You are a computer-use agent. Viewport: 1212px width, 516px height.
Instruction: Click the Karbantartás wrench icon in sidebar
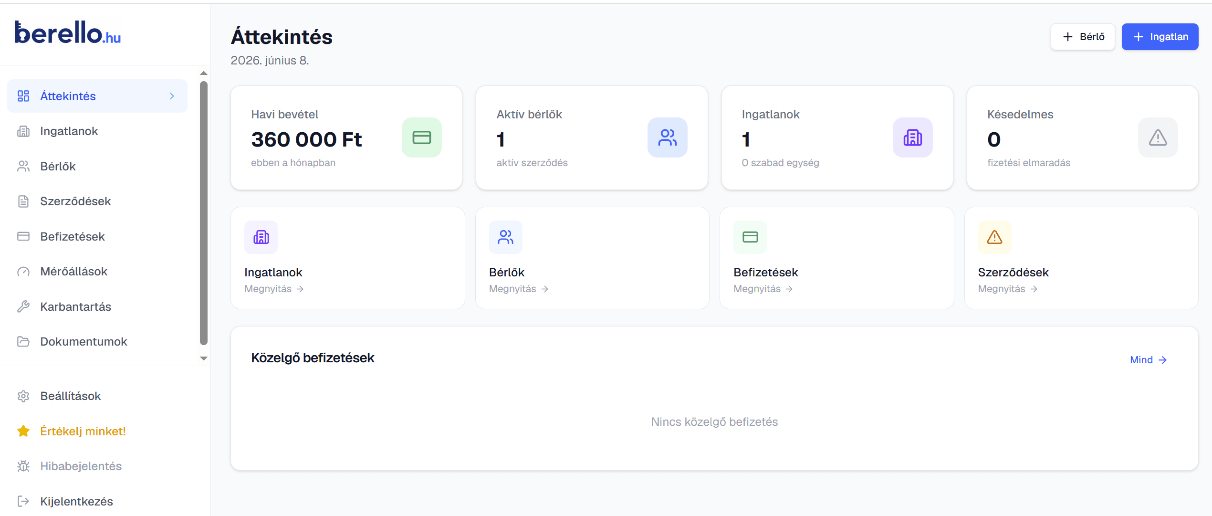pos(23,306)
